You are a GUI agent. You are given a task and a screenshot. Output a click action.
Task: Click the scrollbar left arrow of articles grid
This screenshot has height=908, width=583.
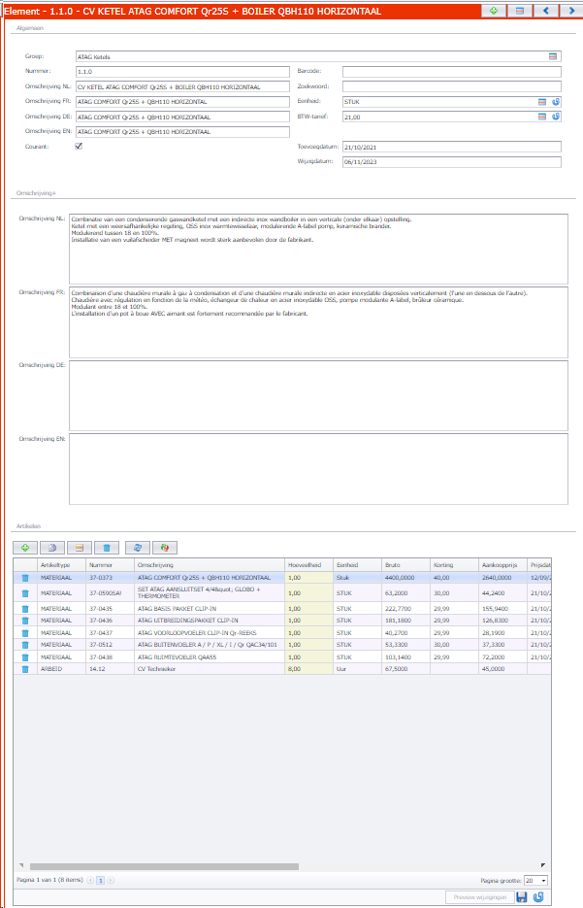point(21,865)
